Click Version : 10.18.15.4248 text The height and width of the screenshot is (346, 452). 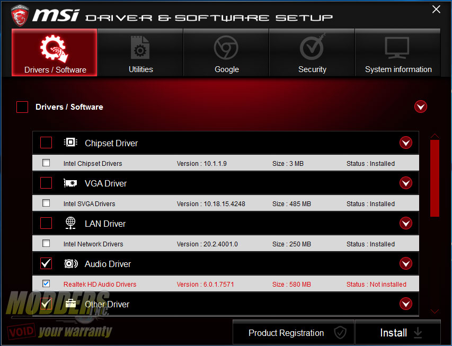[x=211, y=204]
